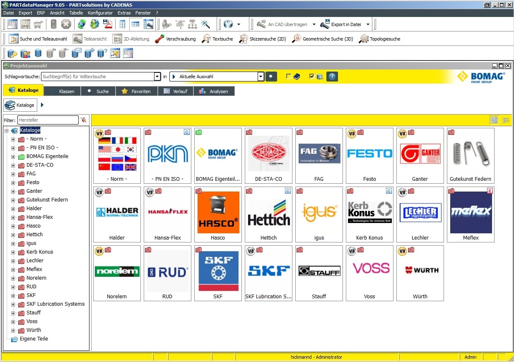Image resolution: width=514 pixels, height=362 pixels.
Task: Open An CAD übertragen dropdown arrow
Action: tap(314, 24)
